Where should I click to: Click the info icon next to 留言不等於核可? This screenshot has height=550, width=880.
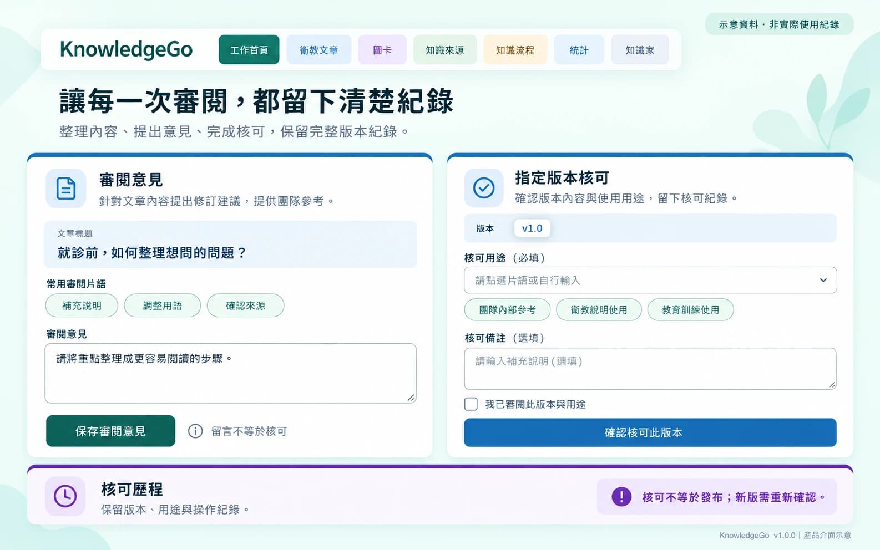coord(195,431)
